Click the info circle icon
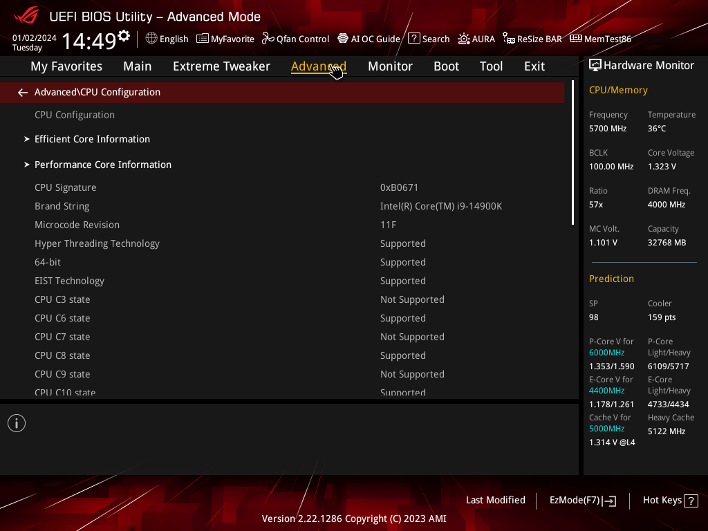Screen dimensions: 708x531 17,423
